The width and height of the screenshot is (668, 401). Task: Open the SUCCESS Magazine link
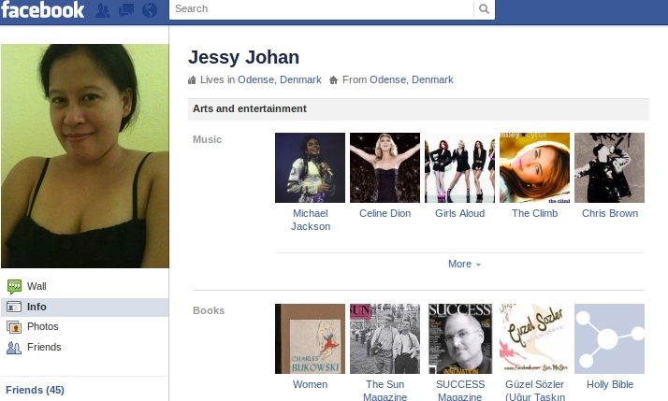pyautogui.click(x=460, y=390)
